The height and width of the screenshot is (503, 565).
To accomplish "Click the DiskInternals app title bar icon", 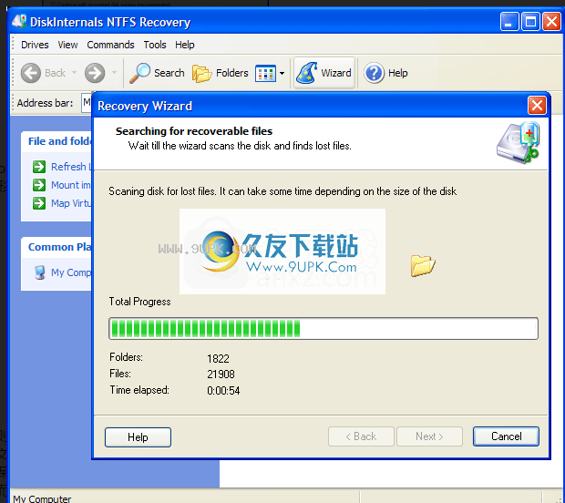I will coord(19,22).
